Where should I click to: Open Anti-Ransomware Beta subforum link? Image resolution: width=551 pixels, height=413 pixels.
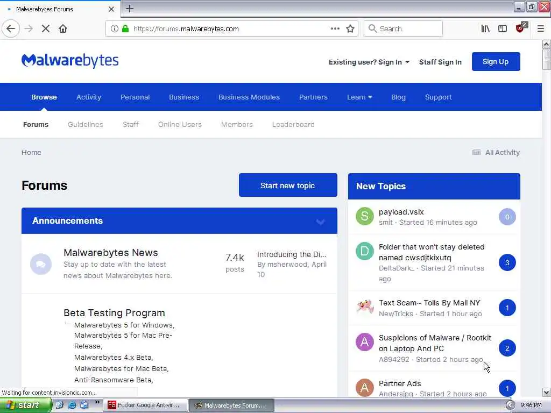114,380
